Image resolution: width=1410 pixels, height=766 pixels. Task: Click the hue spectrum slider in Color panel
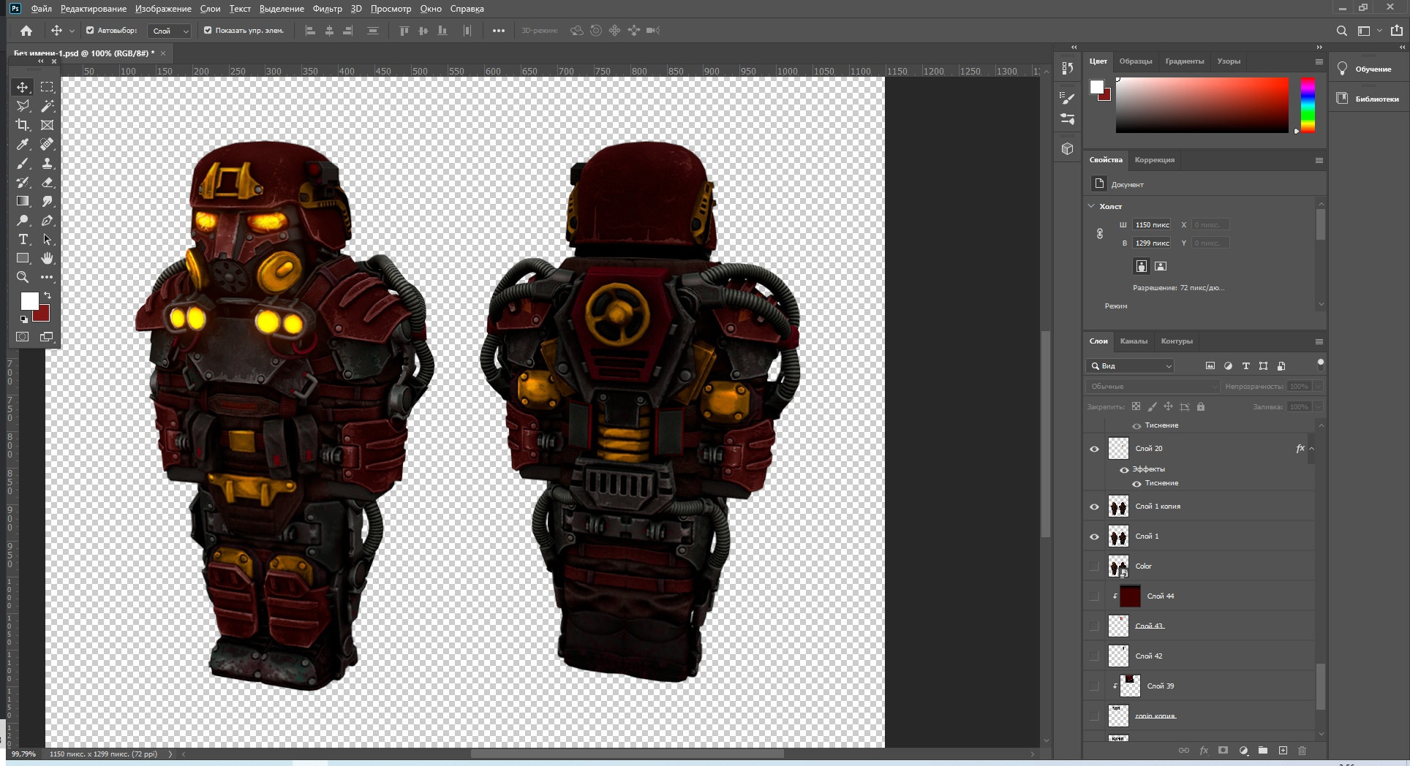(x=1308, y=105)
